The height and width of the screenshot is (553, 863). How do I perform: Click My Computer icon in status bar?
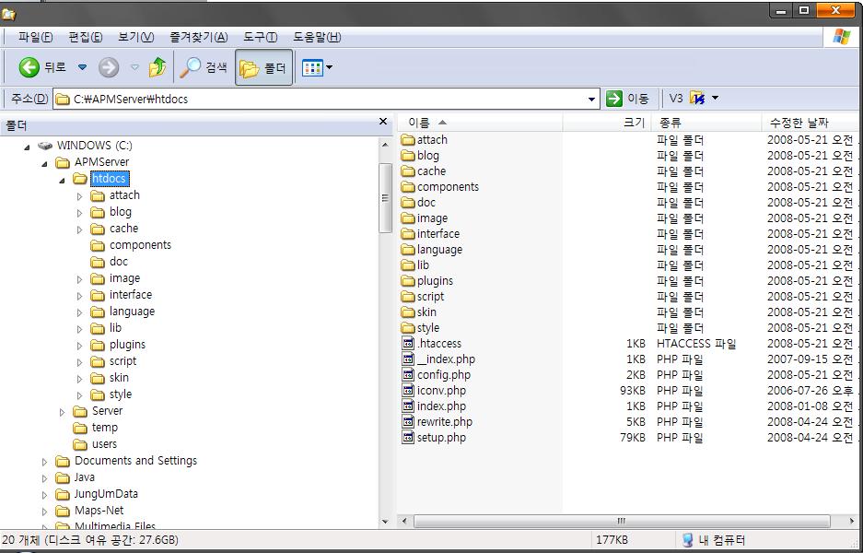[687, 540]
